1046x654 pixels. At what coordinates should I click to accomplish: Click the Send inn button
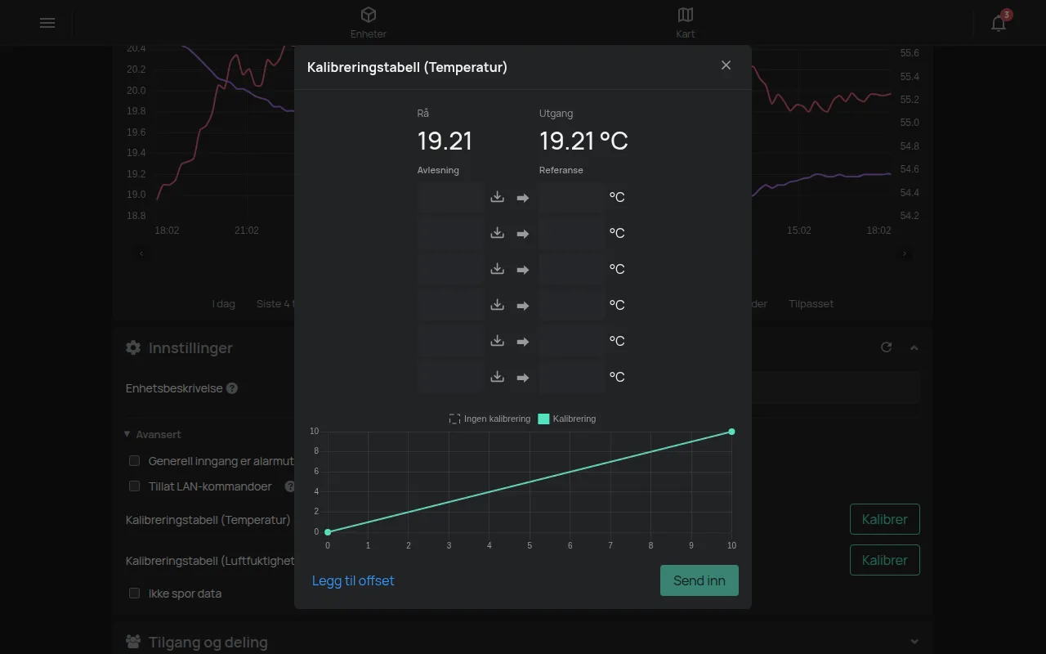(x=700, y=580)
